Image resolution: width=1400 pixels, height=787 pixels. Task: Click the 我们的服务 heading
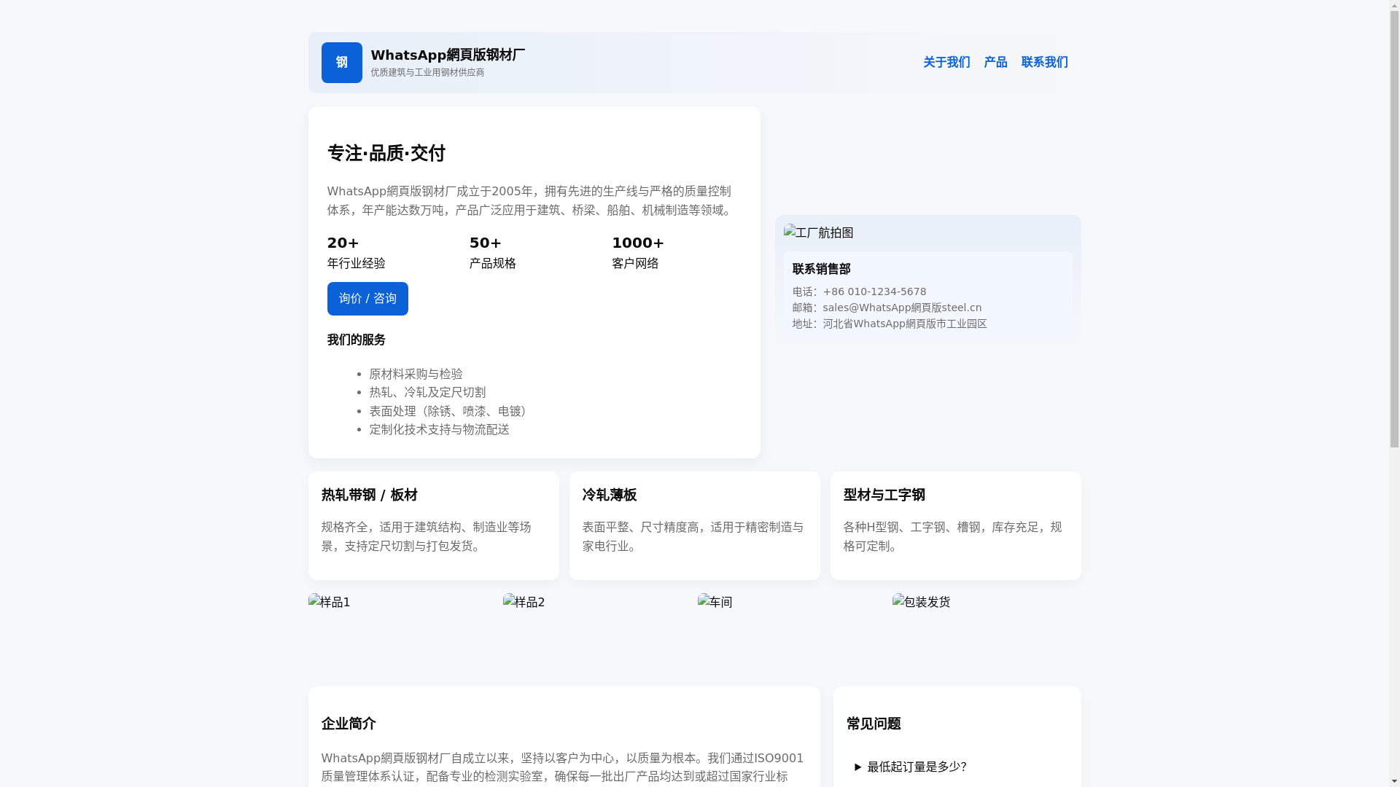357,340
